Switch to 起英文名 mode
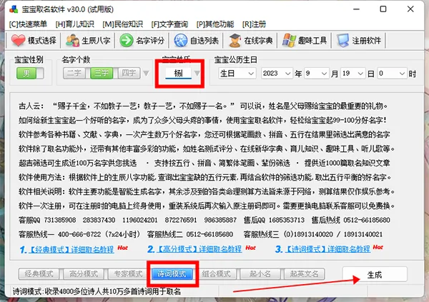 [x=305, y=274]
